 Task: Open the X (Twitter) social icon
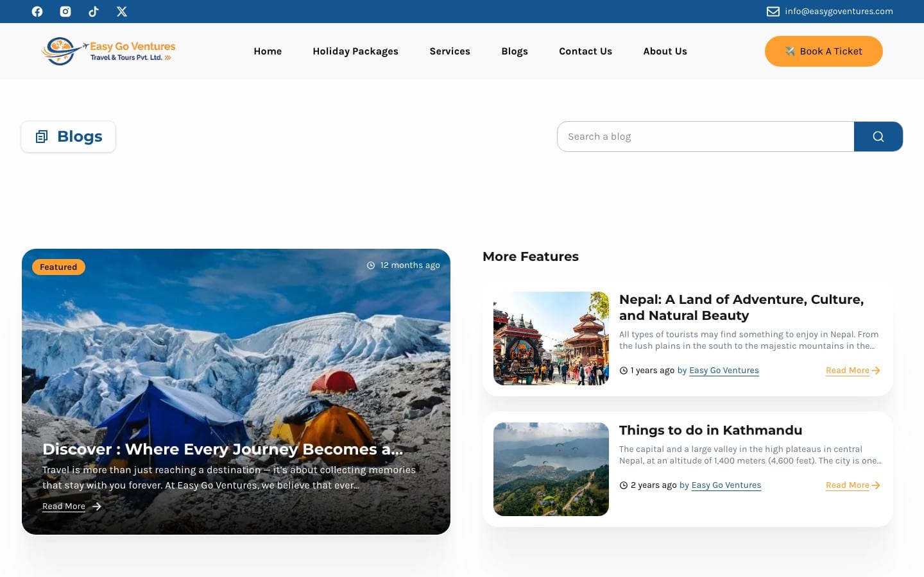coord(122,12)
